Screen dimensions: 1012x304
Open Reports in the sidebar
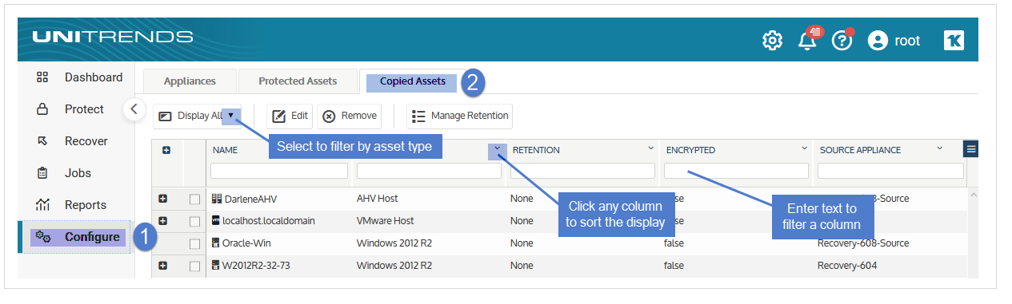tap(71, 205)
